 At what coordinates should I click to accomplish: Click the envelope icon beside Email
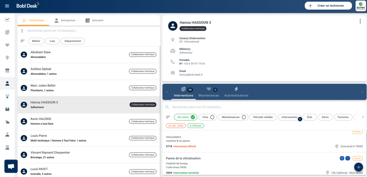pyautogui.click(x=173, y=73)
